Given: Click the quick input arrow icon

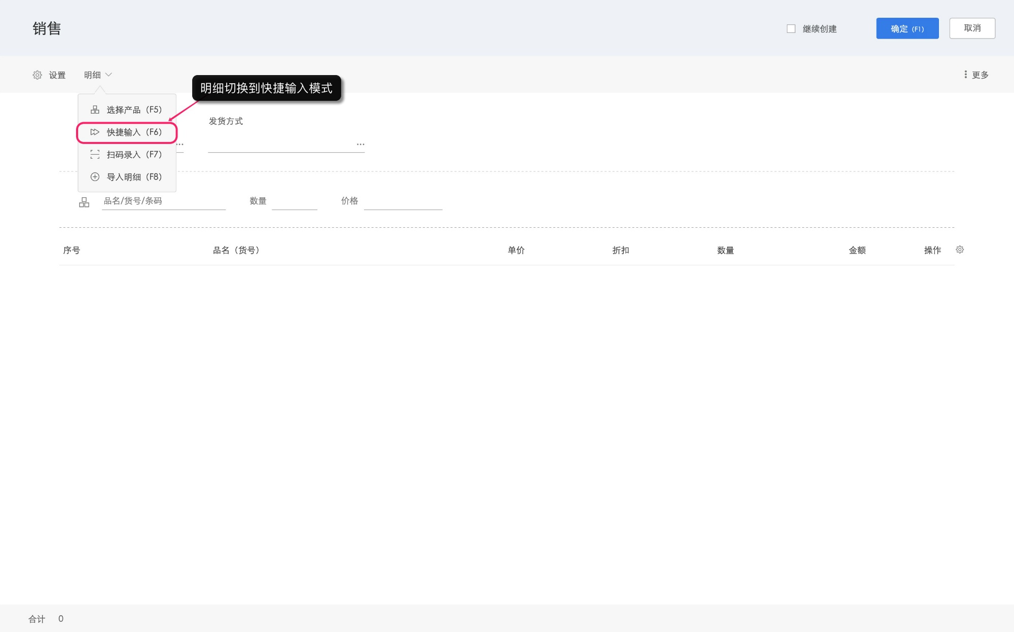Looking at the screenshot, I should 95,132.
